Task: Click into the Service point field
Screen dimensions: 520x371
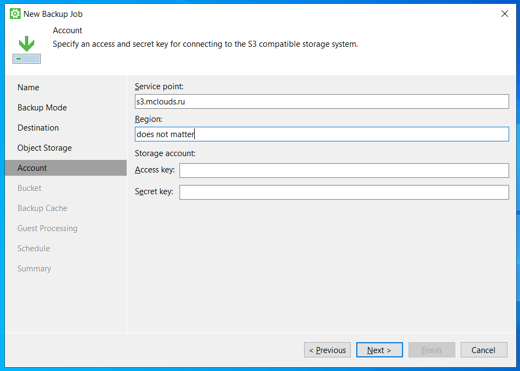Action: [321, 102]
